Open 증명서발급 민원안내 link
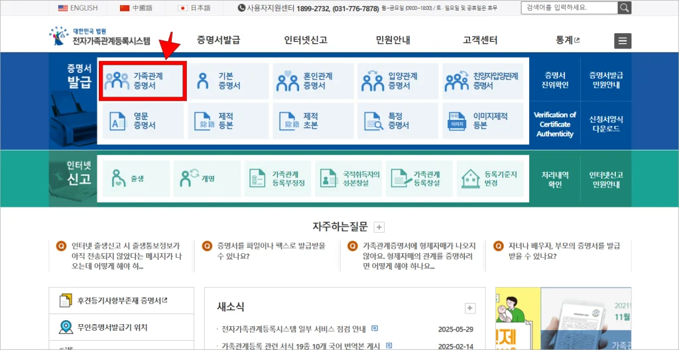The height and width of the screenshot is (350, 679). pos(606,80)
